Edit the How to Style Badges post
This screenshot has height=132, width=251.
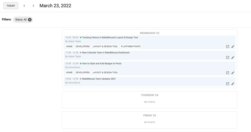pos(233,73)
